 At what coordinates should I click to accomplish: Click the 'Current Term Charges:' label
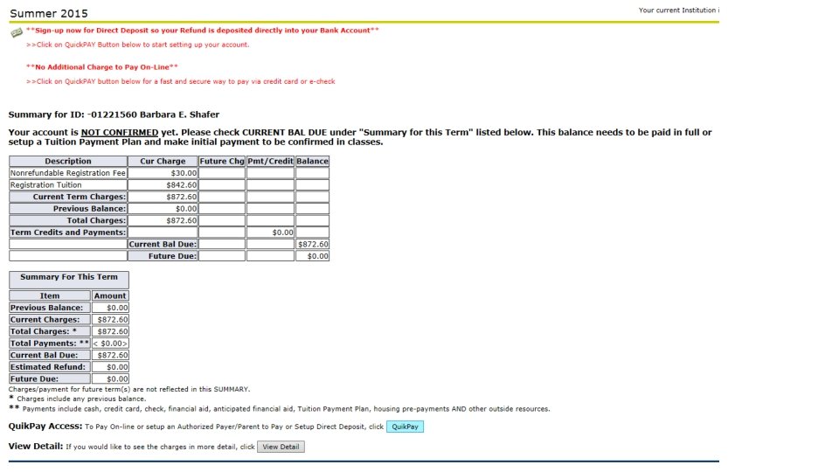[x=68, y=197]
